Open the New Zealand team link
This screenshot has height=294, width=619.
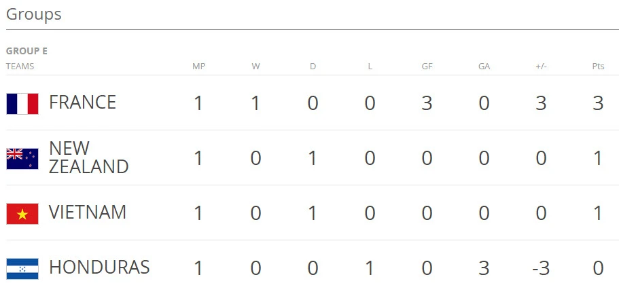(88, 158)
